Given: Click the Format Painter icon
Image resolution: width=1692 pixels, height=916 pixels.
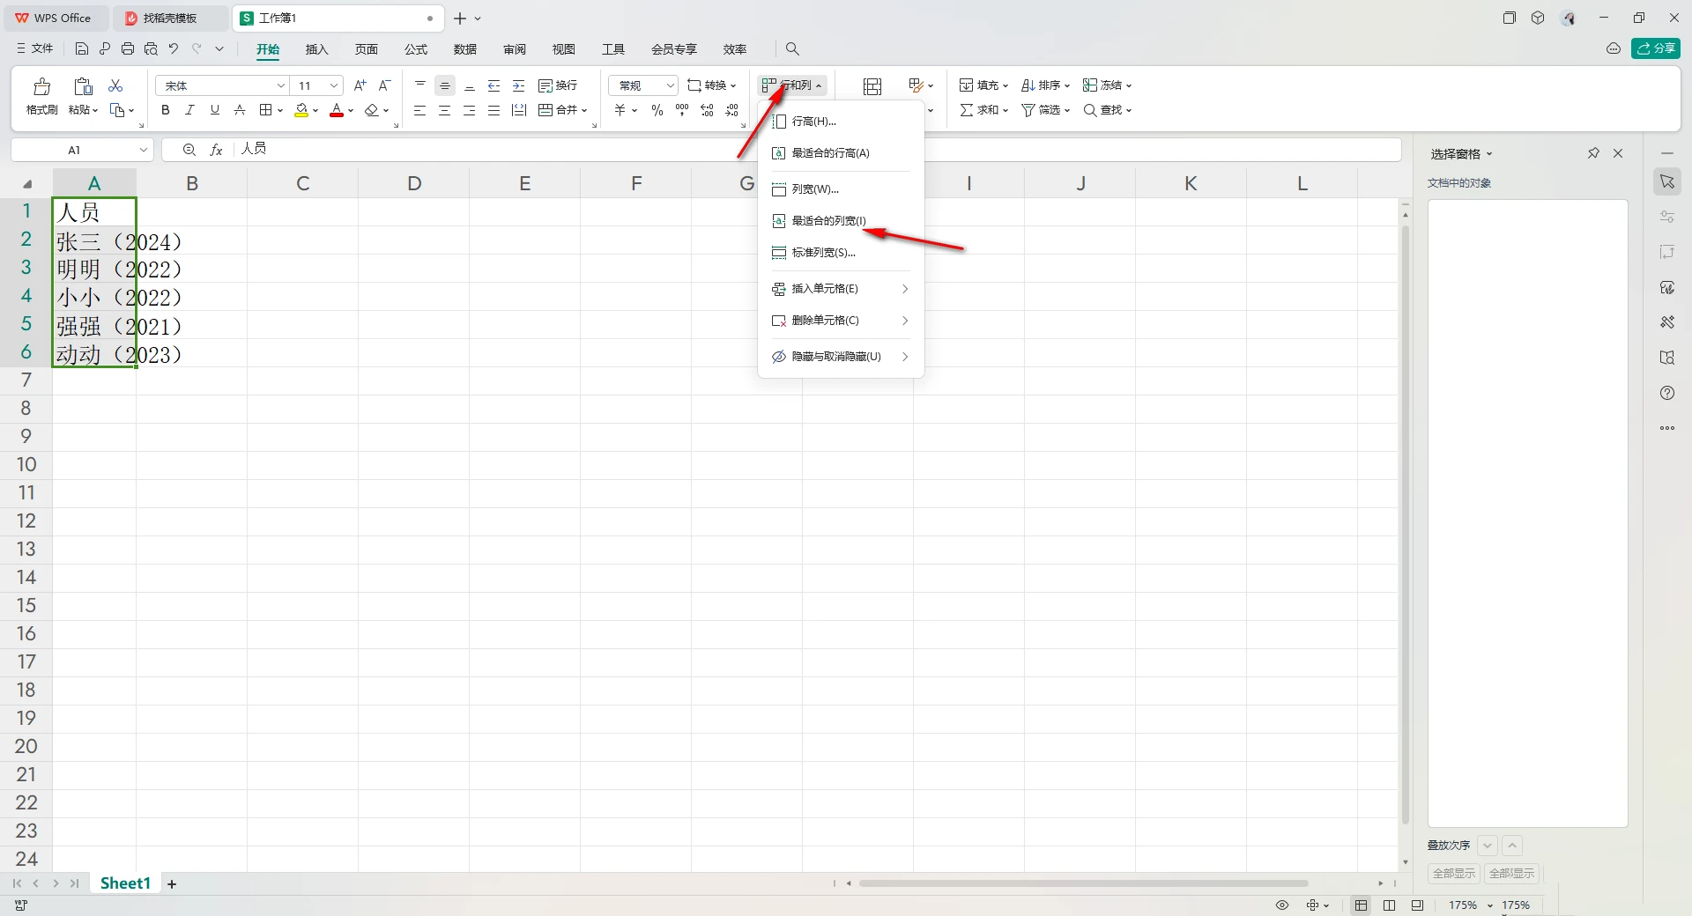Looking at the screenshot, I should pos(41,86).
